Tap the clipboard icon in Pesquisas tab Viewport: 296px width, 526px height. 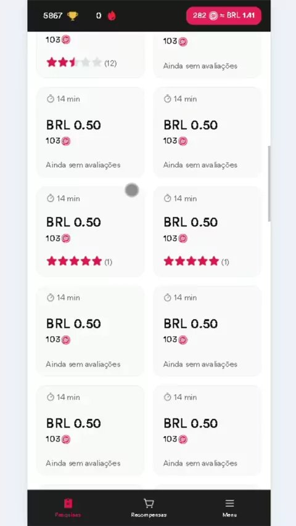point(68,503)
